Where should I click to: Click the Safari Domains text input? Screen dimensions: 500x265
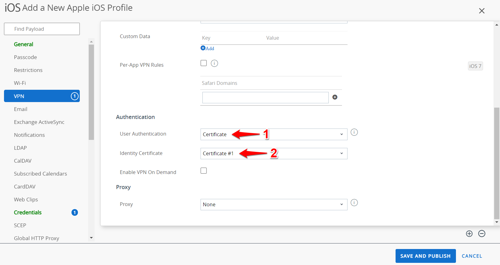pyautogui.click(x=266, y=97)
